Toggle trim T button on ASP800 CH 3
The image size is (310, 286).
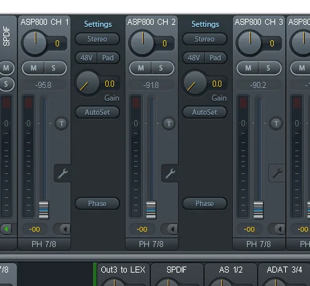(x=276, y=124)
